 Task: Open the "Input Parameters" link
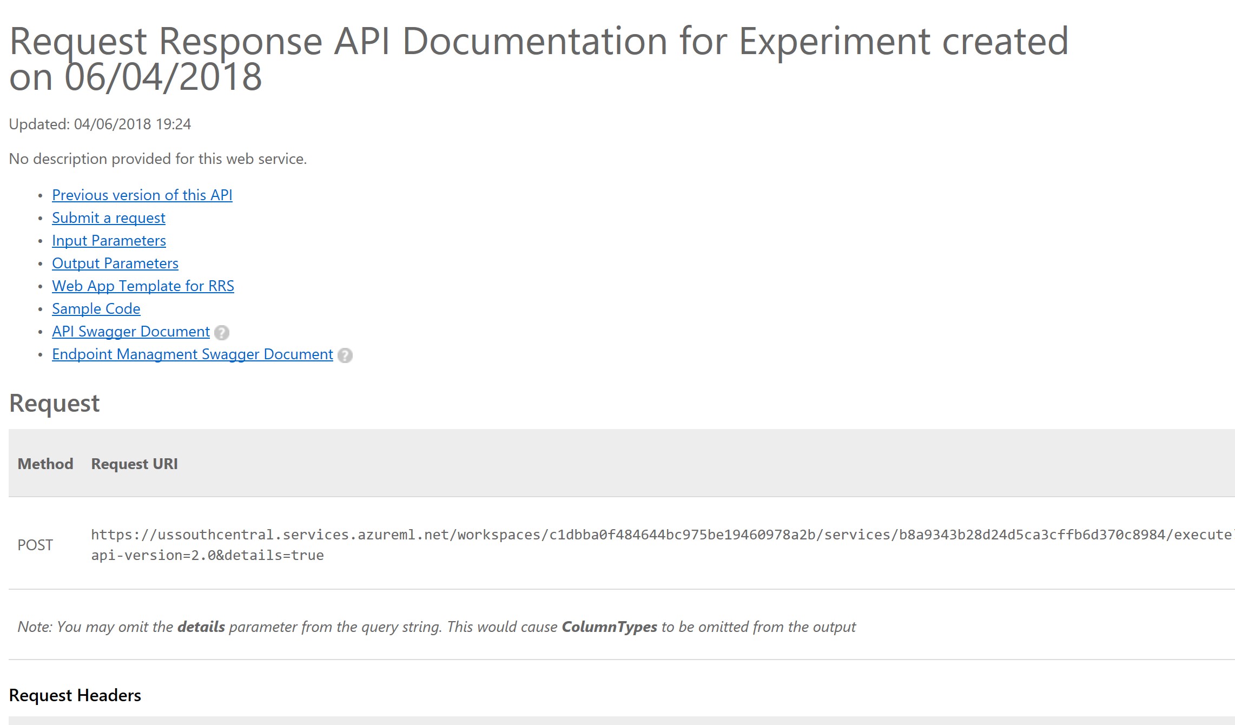click(x=108, y=241)
